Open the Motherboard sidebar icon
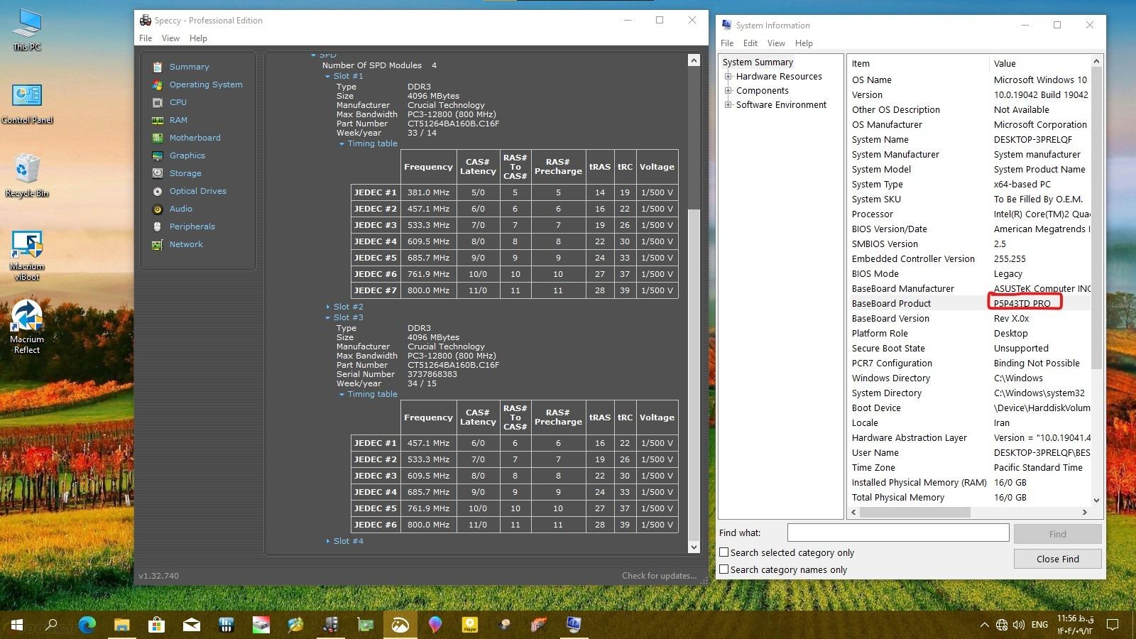 tap(158, 138)
